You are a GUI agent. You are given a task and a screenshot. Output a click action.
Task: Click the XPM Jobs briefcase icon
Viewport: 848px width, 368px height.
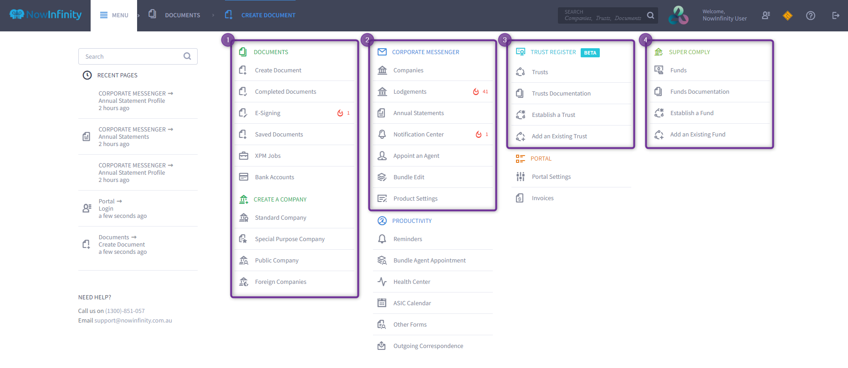244,156
